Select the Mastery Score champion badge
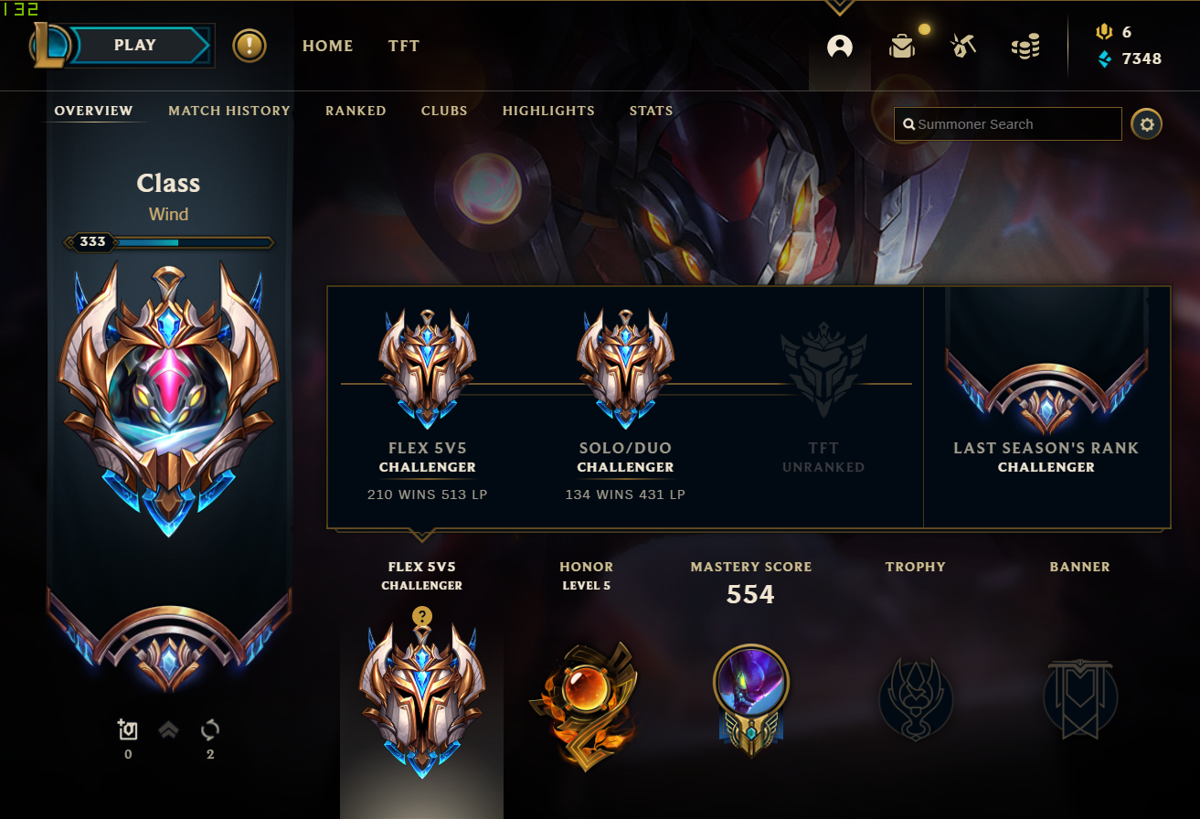Image resolution: width=1200 pixels, height=819 pixels. pos(750,700)
